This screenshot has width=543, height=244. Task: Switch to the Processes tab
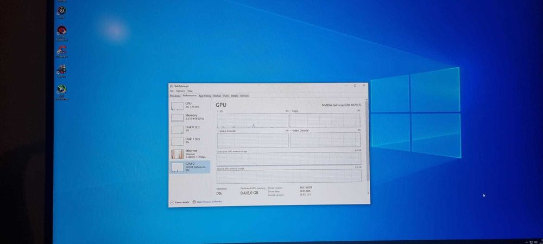coord(175,96)
